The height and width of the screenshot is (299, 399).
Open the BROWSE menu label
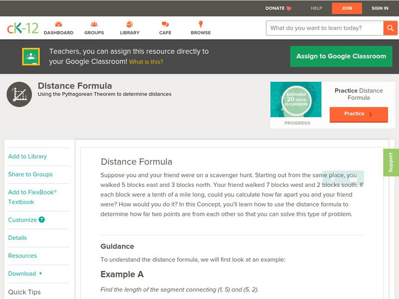(200, 32)
